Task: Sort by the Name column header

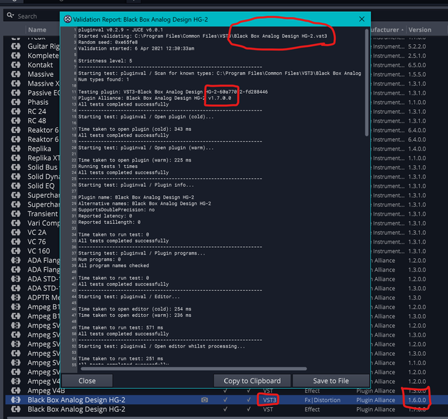Action: [x=37, y=29]
